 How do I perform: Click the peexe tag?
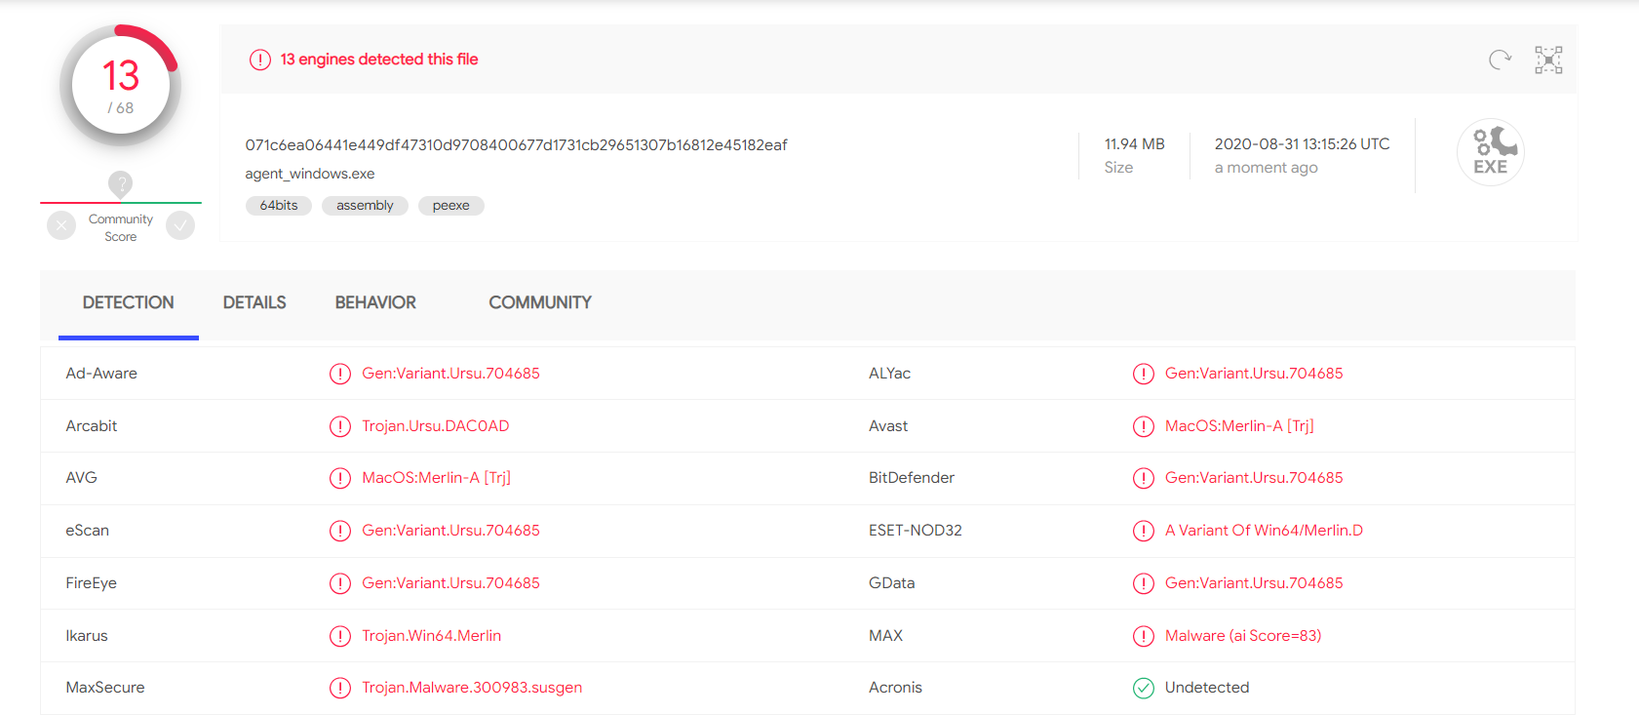coord(450,206)
